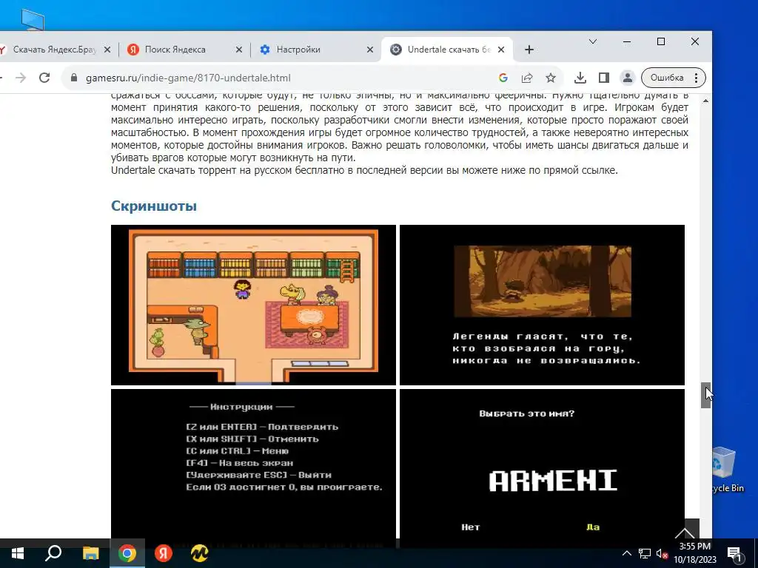Screen dimensions: 758x568
Task: Launch Yandex Browser from the taskbar
Action: pyautogui.click(x=164, y=553)
